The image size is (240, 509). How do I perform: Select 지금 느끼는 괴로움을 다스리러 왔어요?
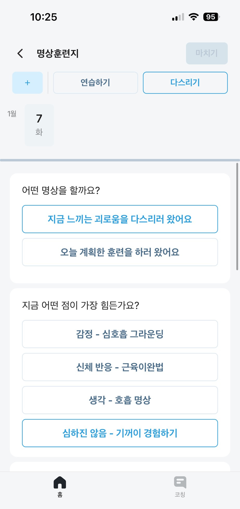click(120, 219)
